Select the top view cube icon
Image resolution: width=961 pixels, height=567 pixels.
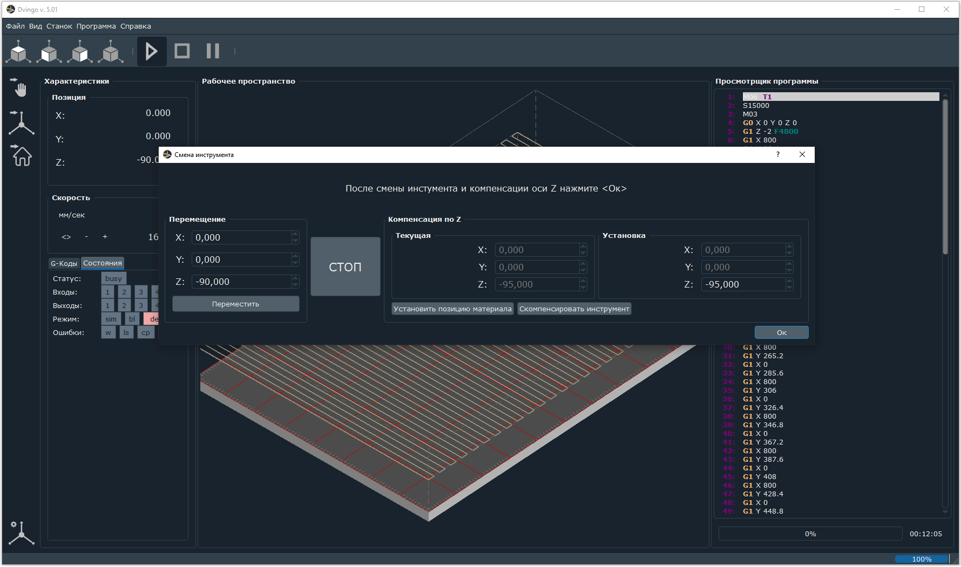[x=19, y=52]
